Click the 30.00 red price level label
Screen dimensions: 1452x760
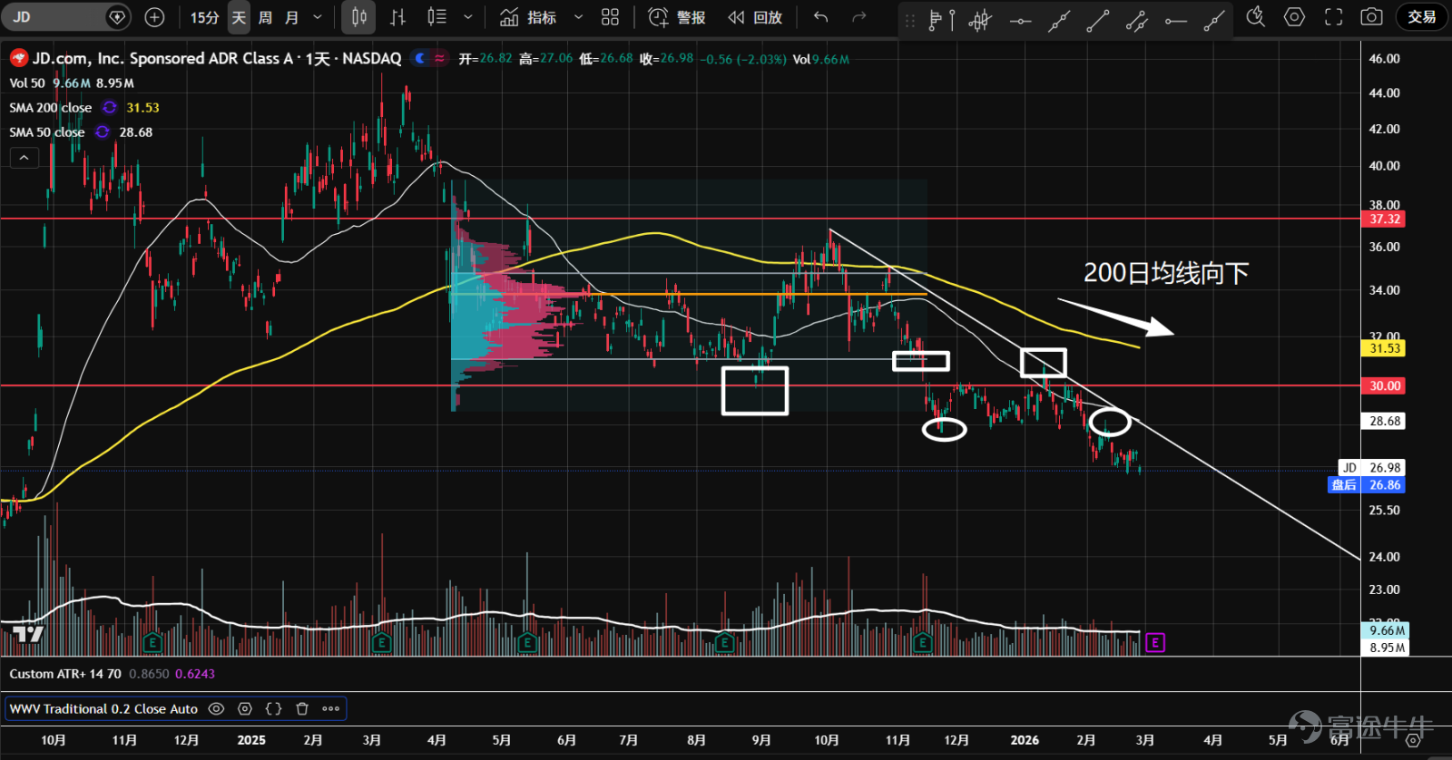(1385, 385)
